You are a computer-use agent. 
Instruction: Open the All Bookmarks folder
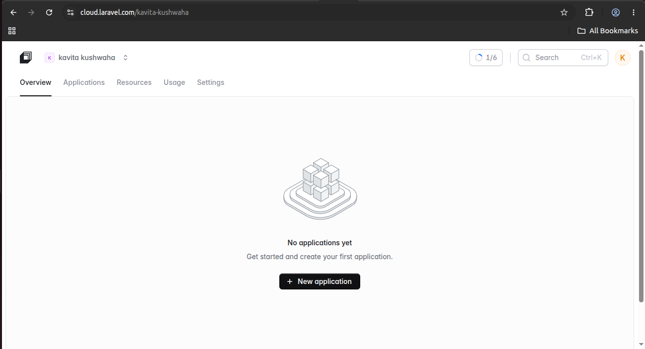coord(608,31)
